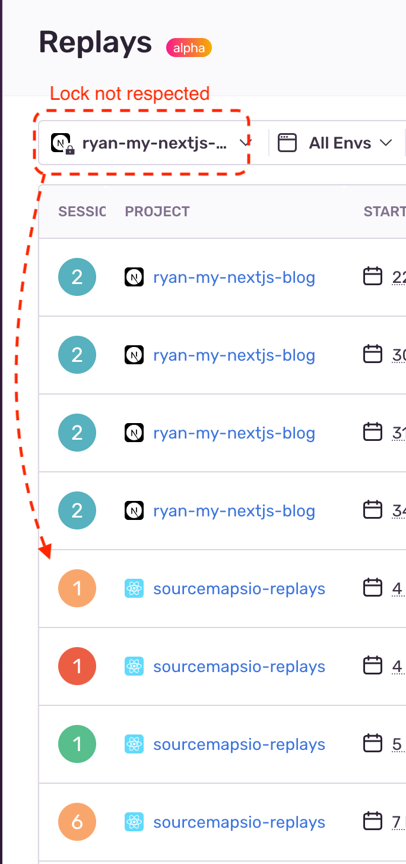Click the chevron next to ryan-my-nextjs filter

pyautogui.click(x=245, y=143)
